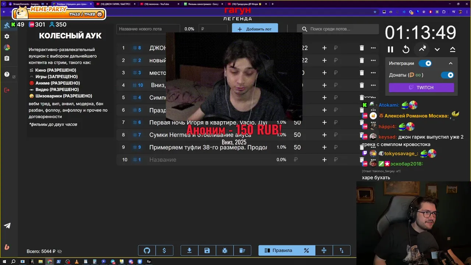
Task: Focus the Название нового лота field
Action: pos(148,29)
